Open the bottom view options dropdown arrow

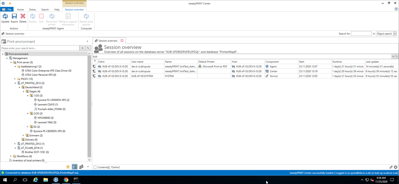point(88,167)
